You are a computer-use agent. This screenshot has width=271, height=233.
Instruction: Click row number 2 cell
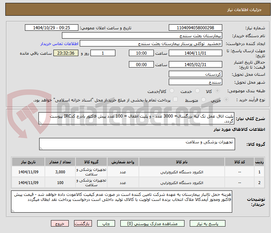click(x=259, y=183)
